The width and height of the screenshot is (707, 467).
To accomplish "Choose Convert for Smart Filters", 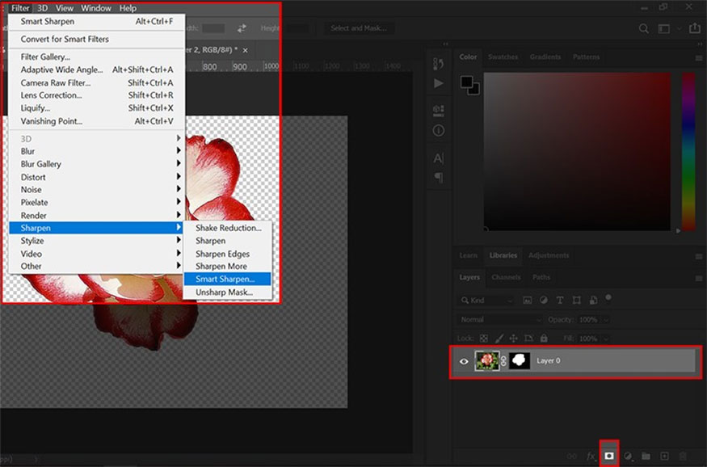I will pyautogui.click(x=96, y=39).
